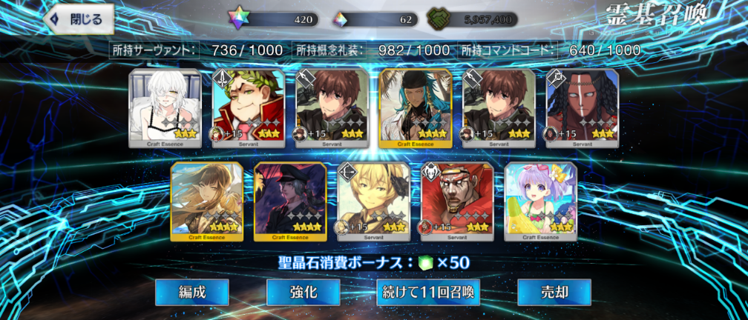748x320 pixels.
Task: Tap the Berserker class icon on red servant
Action: click(430, 171)
